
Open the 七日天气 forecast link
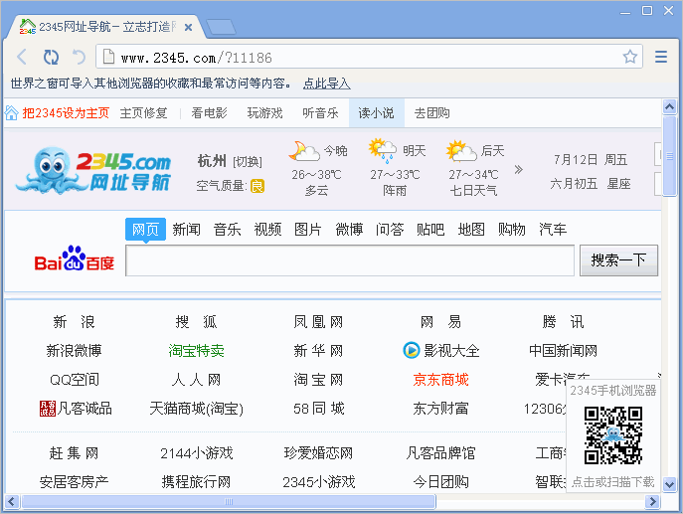[473, 190]
